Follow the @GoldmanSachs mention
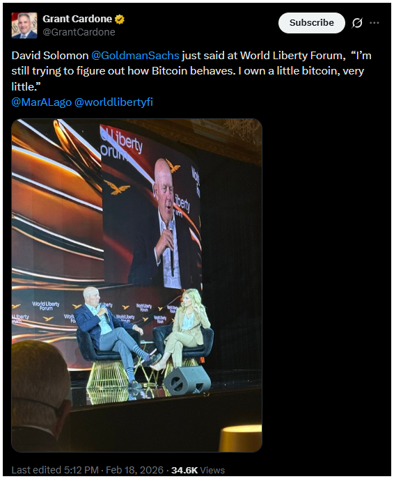The image size is (394, 479). pyautogui.click(x=135, y=56)
